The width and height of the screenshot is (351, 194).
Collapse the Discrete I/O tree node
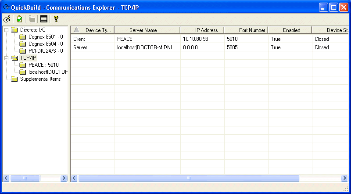coord(6,30)
